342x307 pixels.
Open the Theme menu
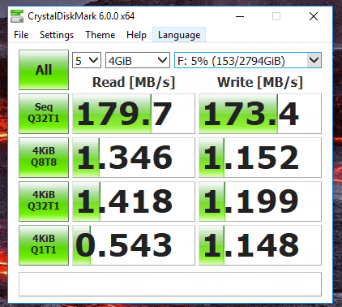100,35
